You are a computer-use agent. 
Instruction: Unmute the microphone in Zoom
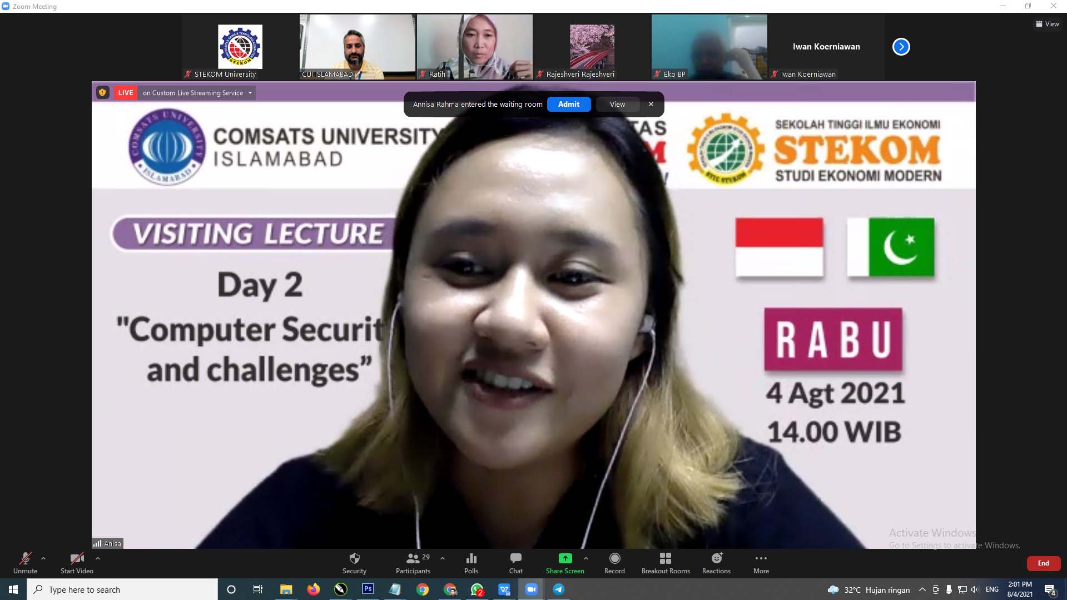click(x=25, y=563)
